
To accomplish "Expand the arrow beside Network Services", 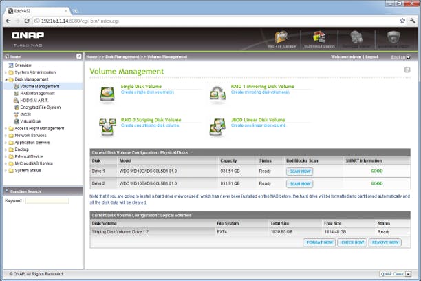I will point(6,135).
